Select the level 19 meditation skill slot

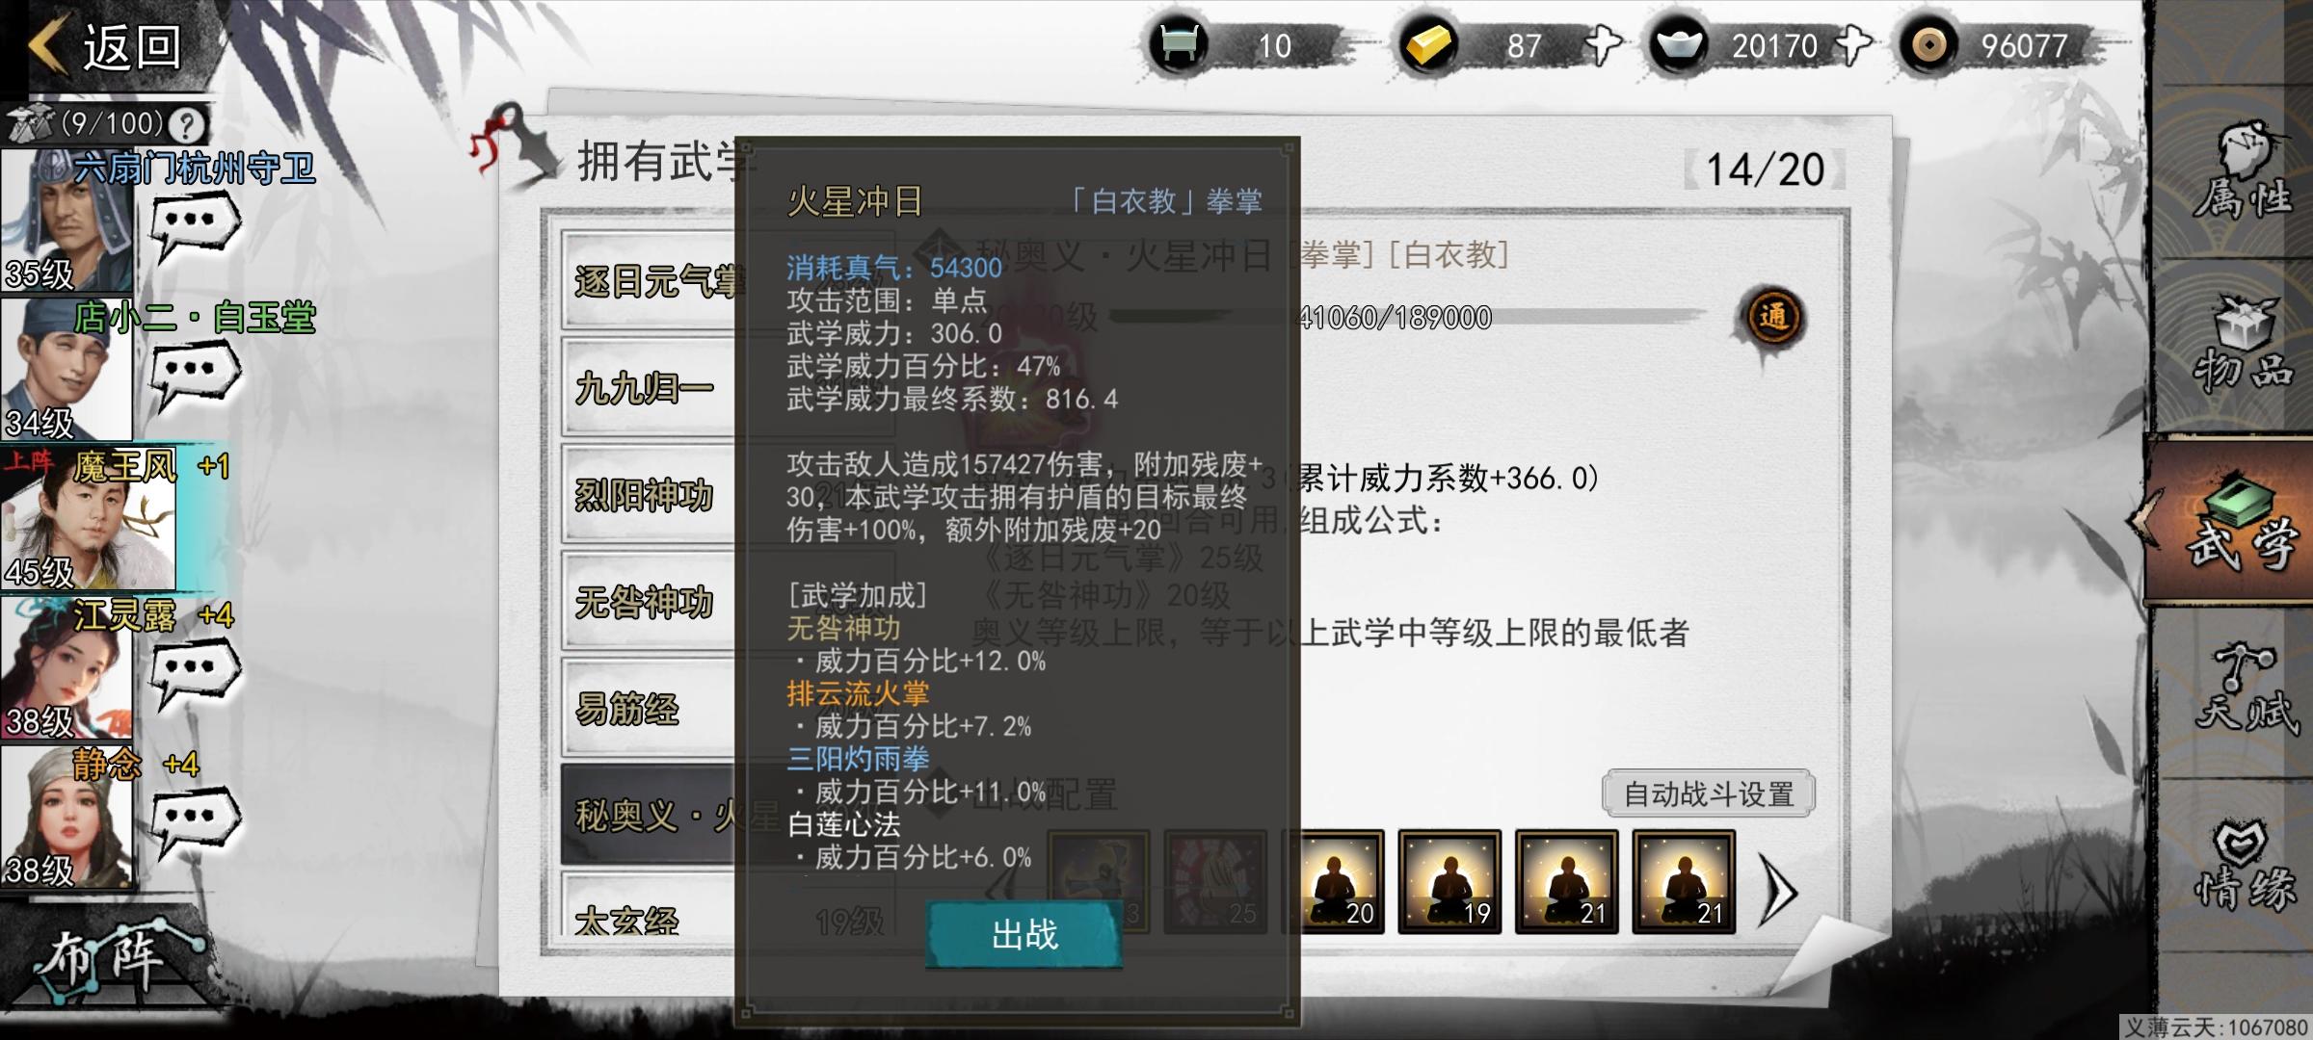click(1449, 882)
